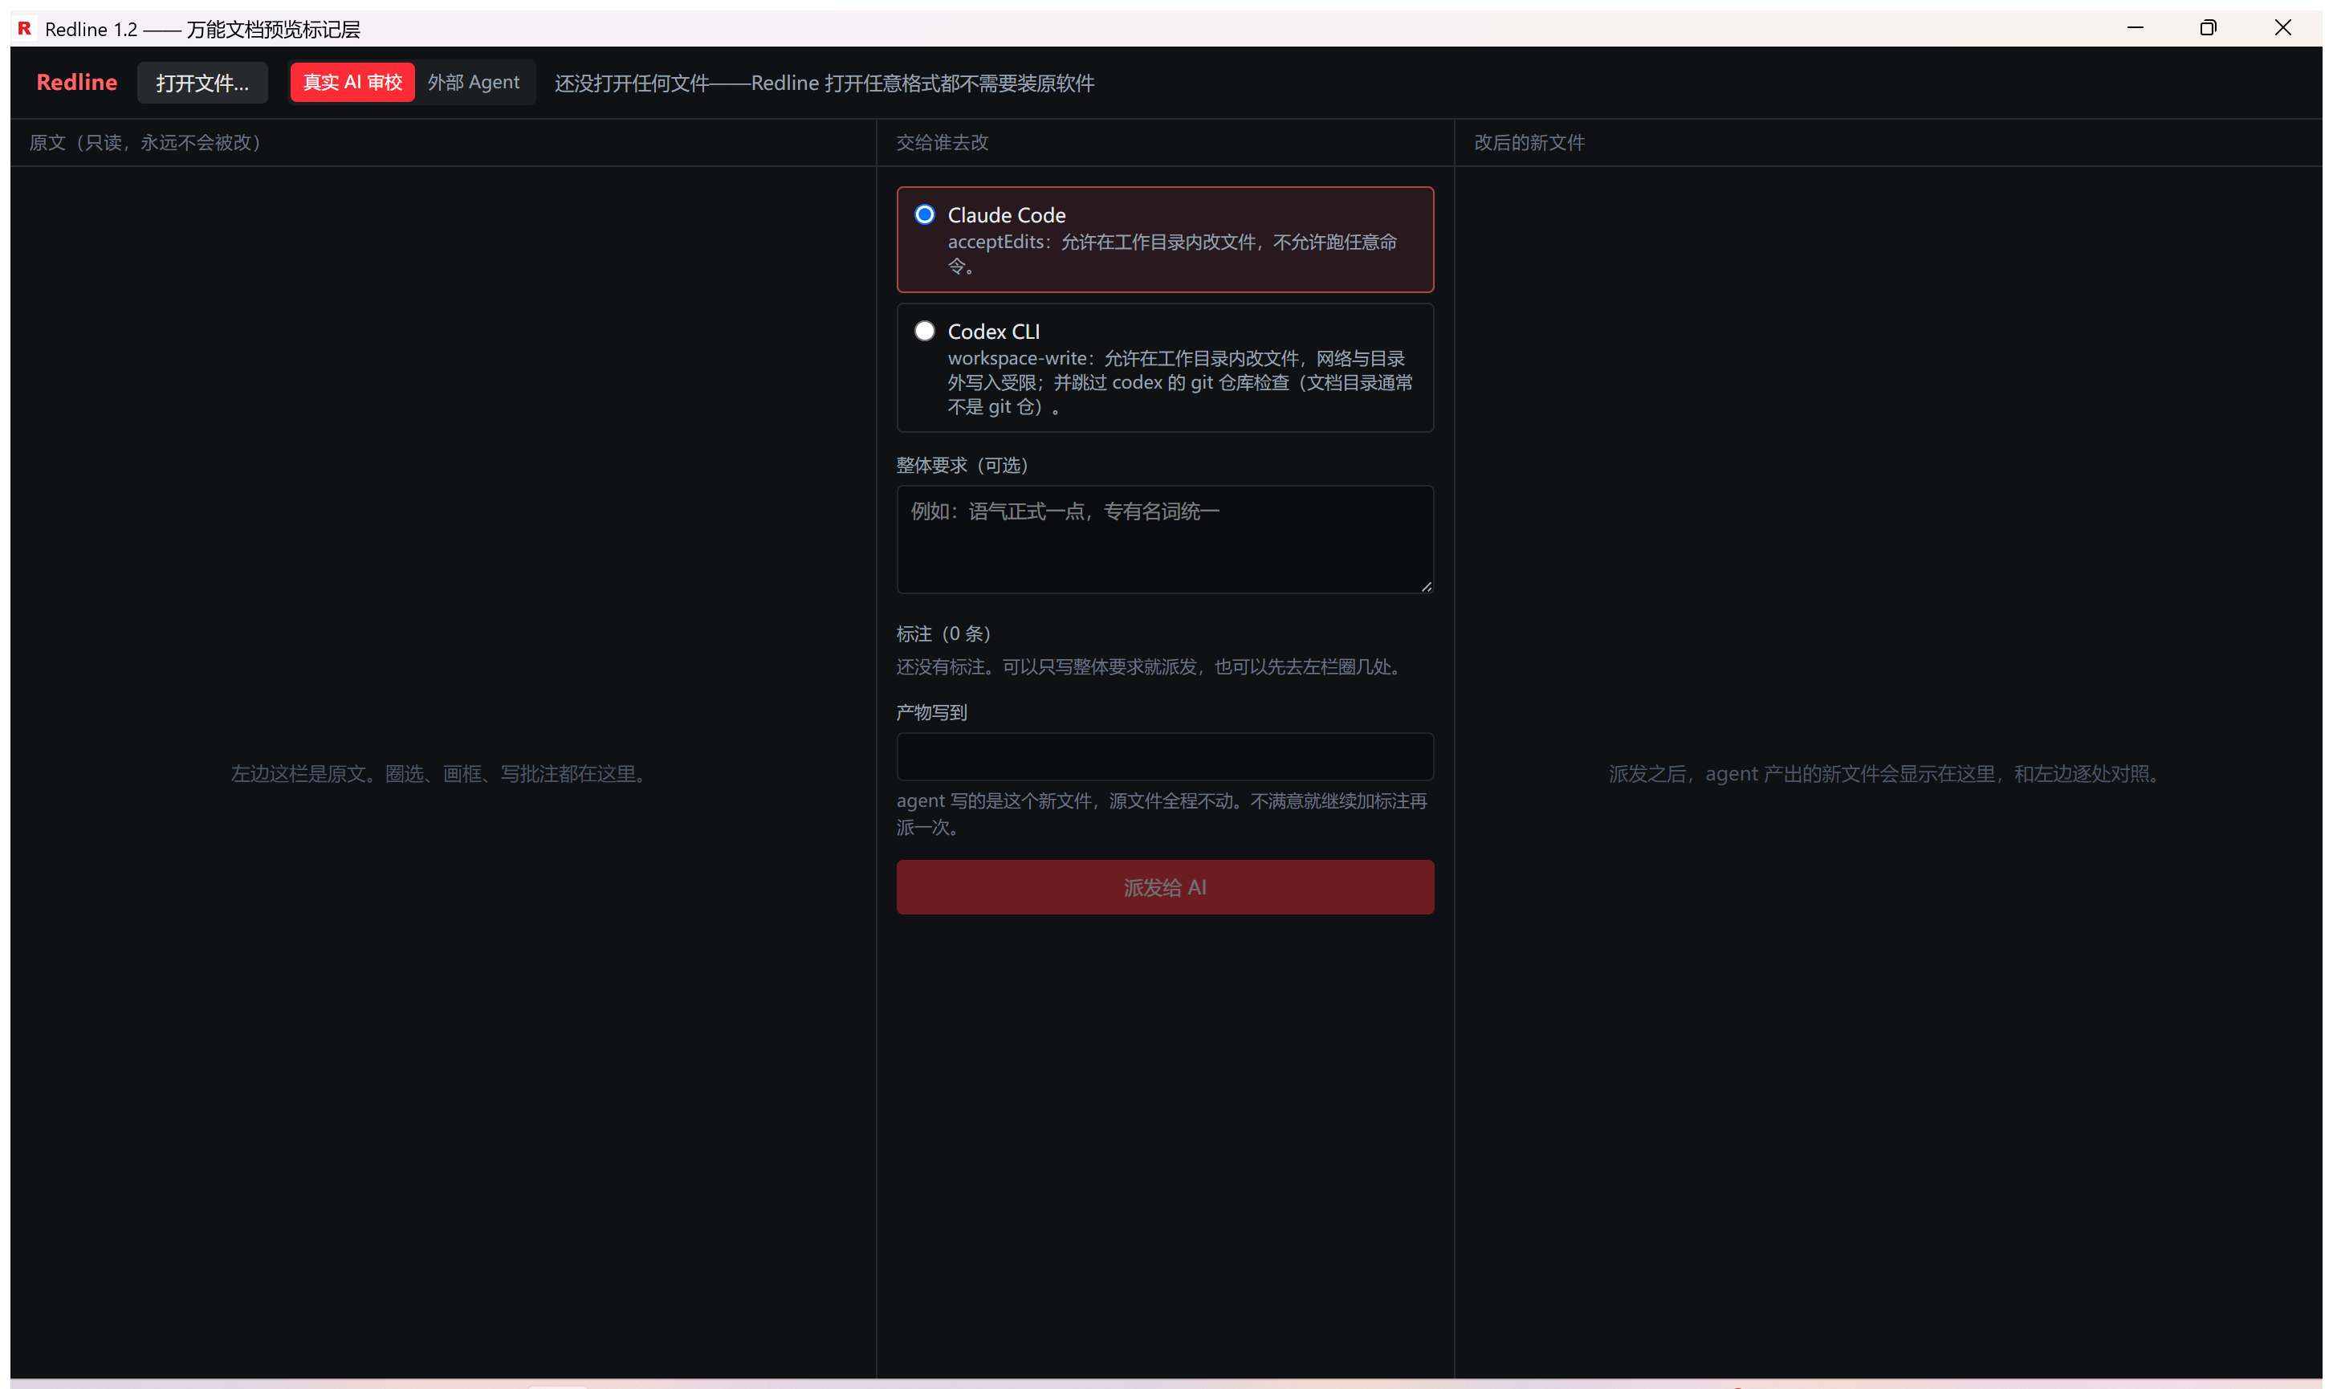The width and height of the screenshot is (2333, 1389).
Task: Click the 派发给 AI dispatch button
Action: [1165, 887]
